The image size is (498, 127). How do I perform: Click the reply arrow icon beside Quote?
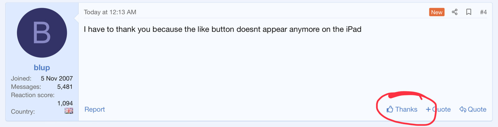click(463, 109)
